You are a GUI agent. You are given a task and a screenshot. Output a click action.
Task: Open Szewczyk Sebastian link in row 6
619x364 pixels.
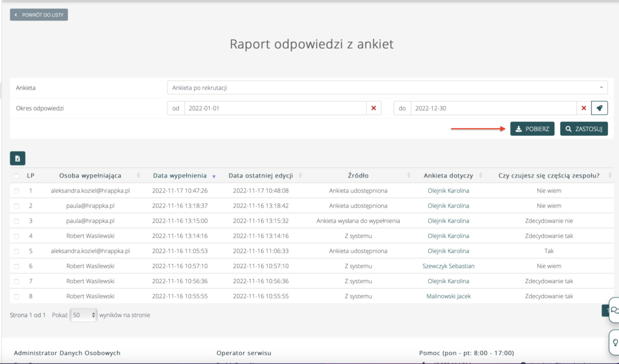(x=448, y=266)
